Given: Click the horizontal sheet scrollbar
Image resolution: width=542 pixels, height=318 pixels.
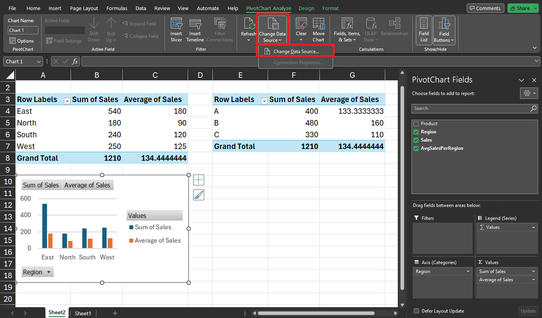Looking at the screenshot, I should click(x=326, y=313).
